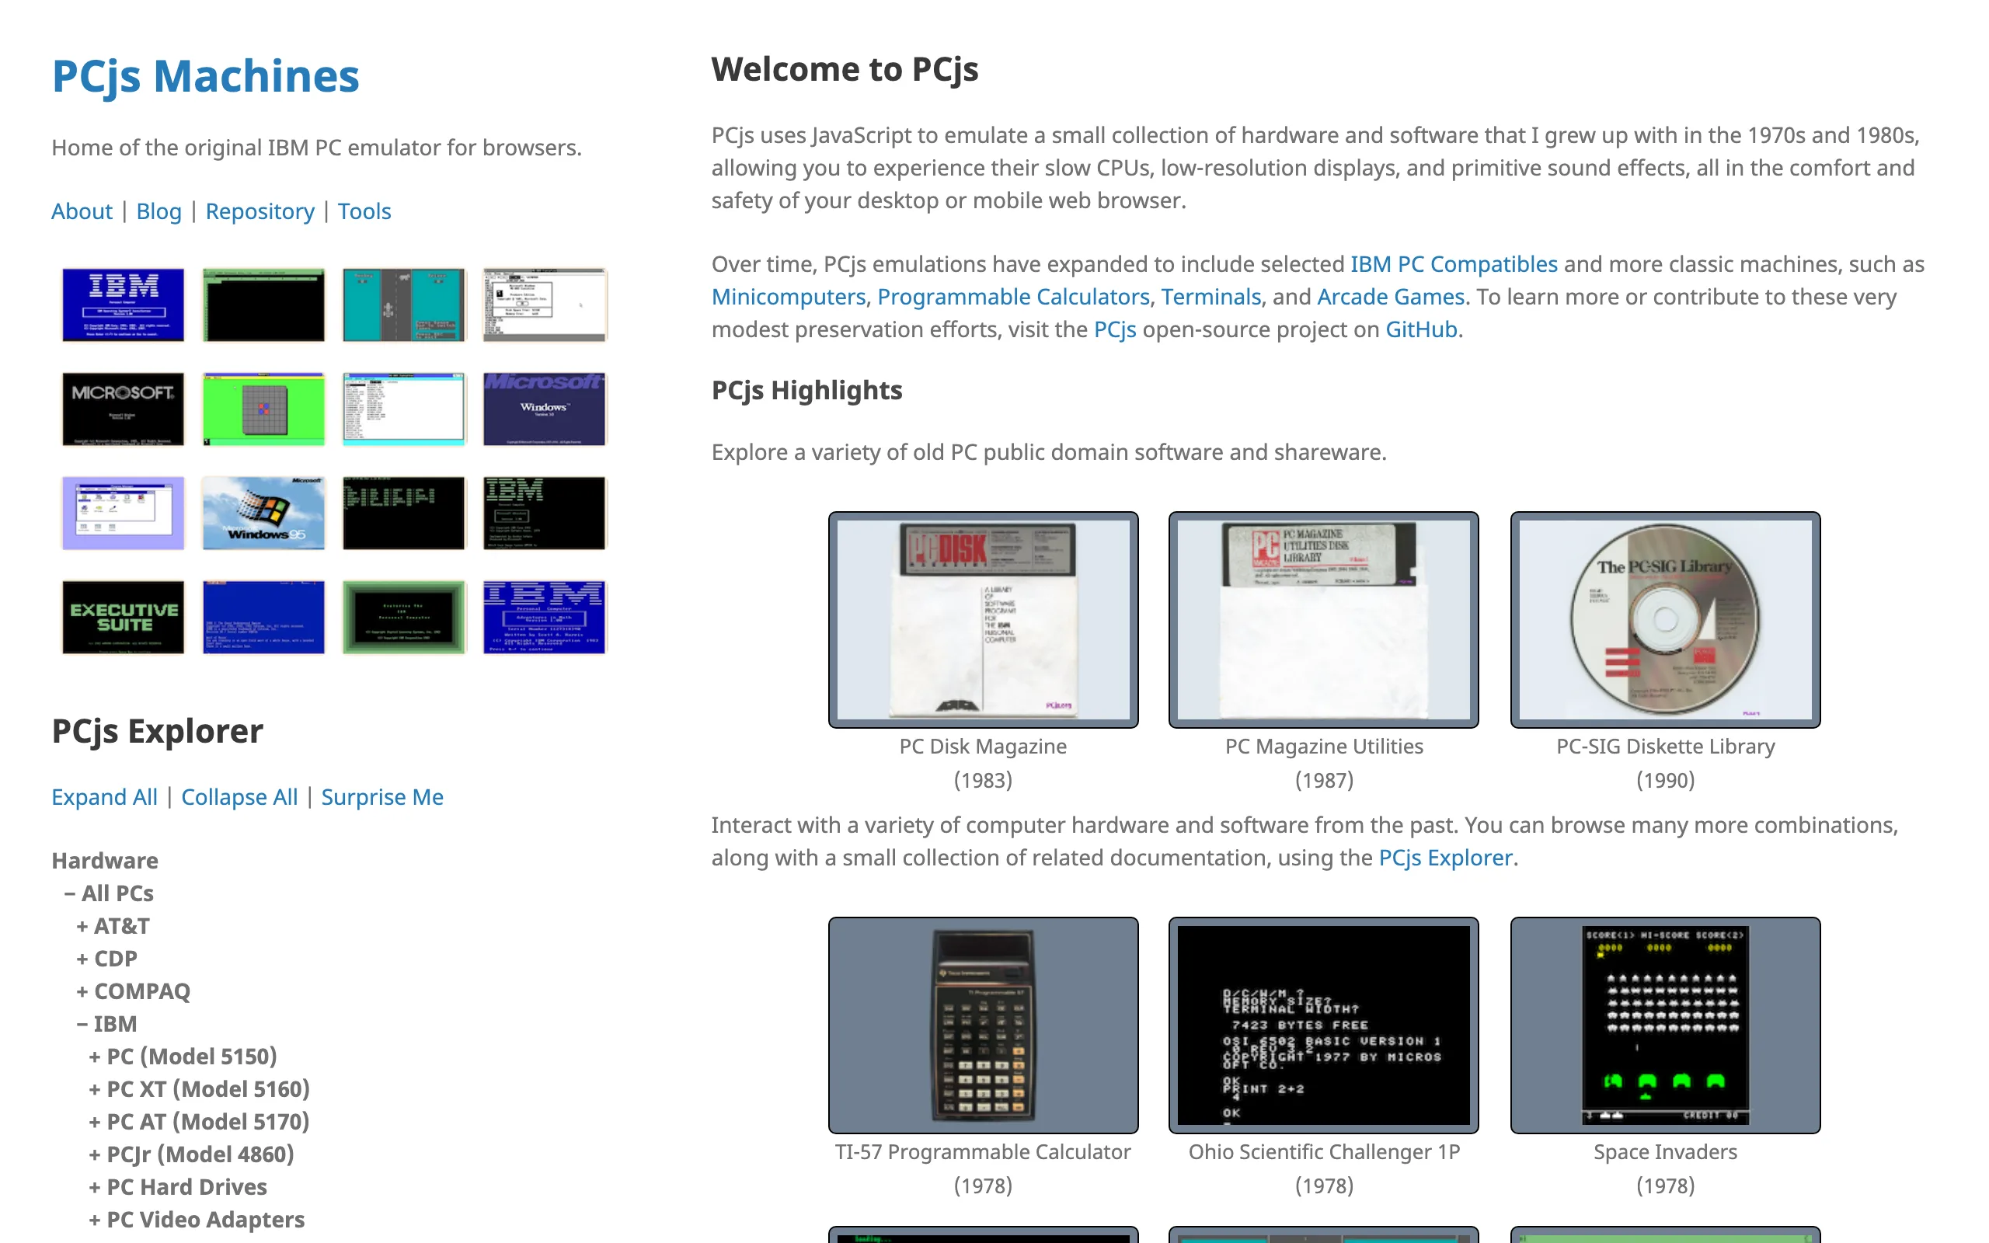Expand PC XT (Model 5160) node
Viewport: 1989px width, 1243px height.
(199, 1089)
